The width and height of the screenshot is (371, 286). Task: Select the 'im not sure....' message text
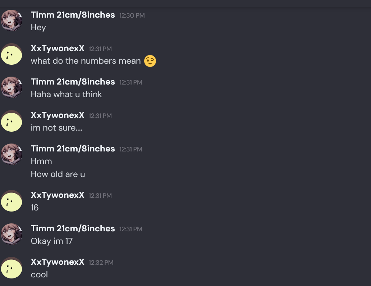click(x=56, y=128)
